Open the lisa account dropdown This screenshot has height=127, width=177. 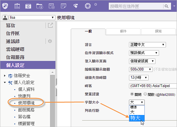pyautogui.click(x=32, y=18)
